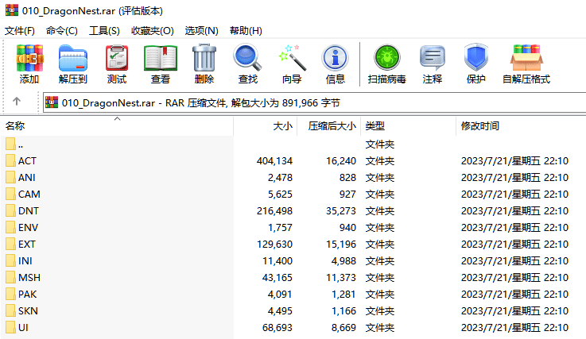Select the CAM folder icon

(11, 195)
